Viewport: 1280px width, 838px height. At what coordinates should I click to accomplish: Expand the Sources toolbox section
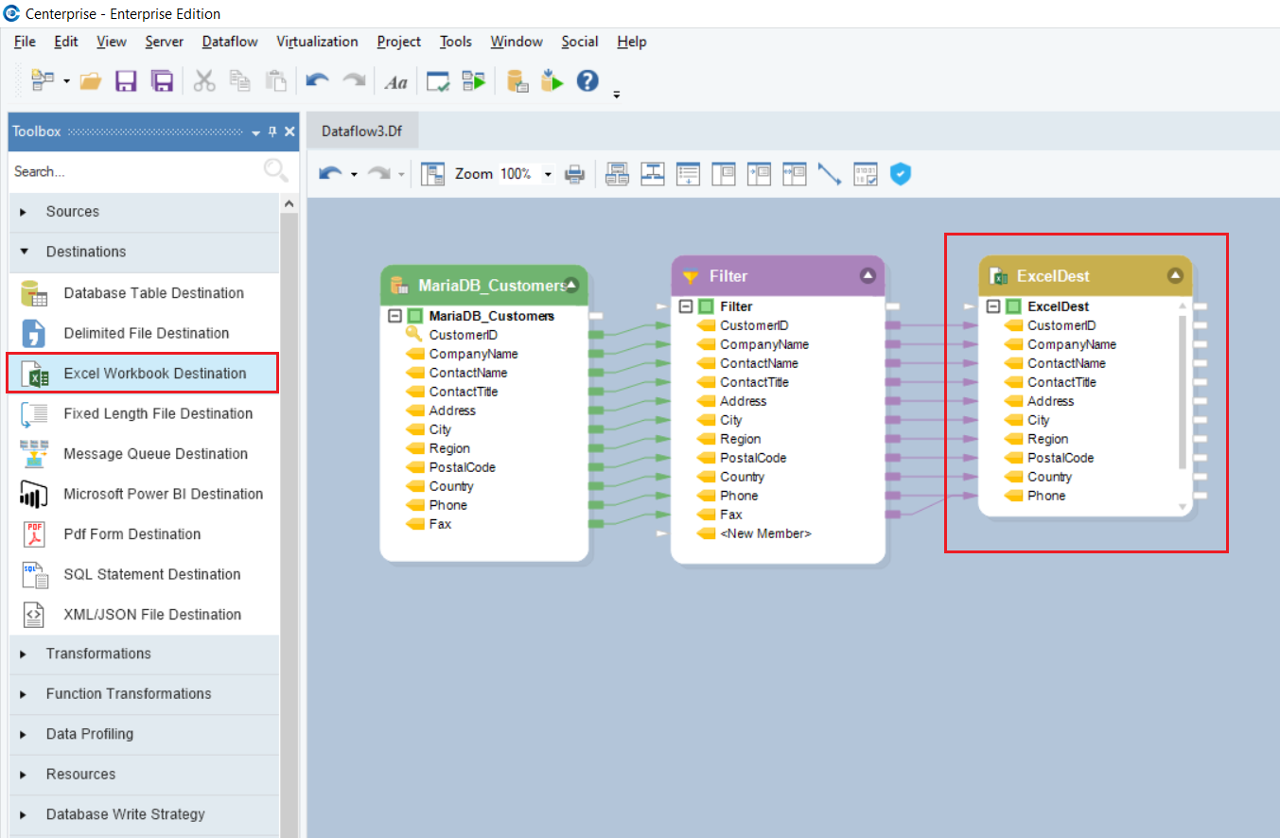pyautogui.click(x=72, y=212)
